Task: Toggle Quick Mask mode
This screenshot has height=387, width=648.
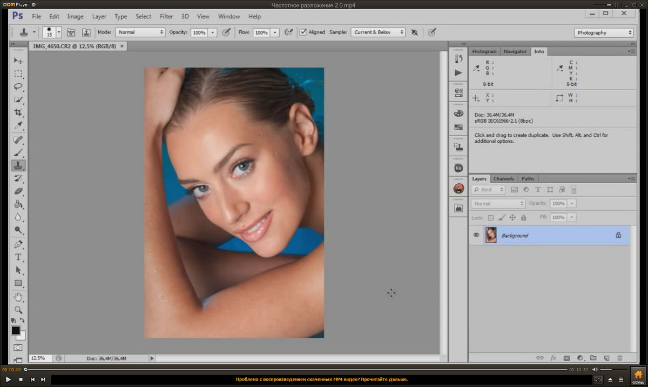Action: click(18, 348)
